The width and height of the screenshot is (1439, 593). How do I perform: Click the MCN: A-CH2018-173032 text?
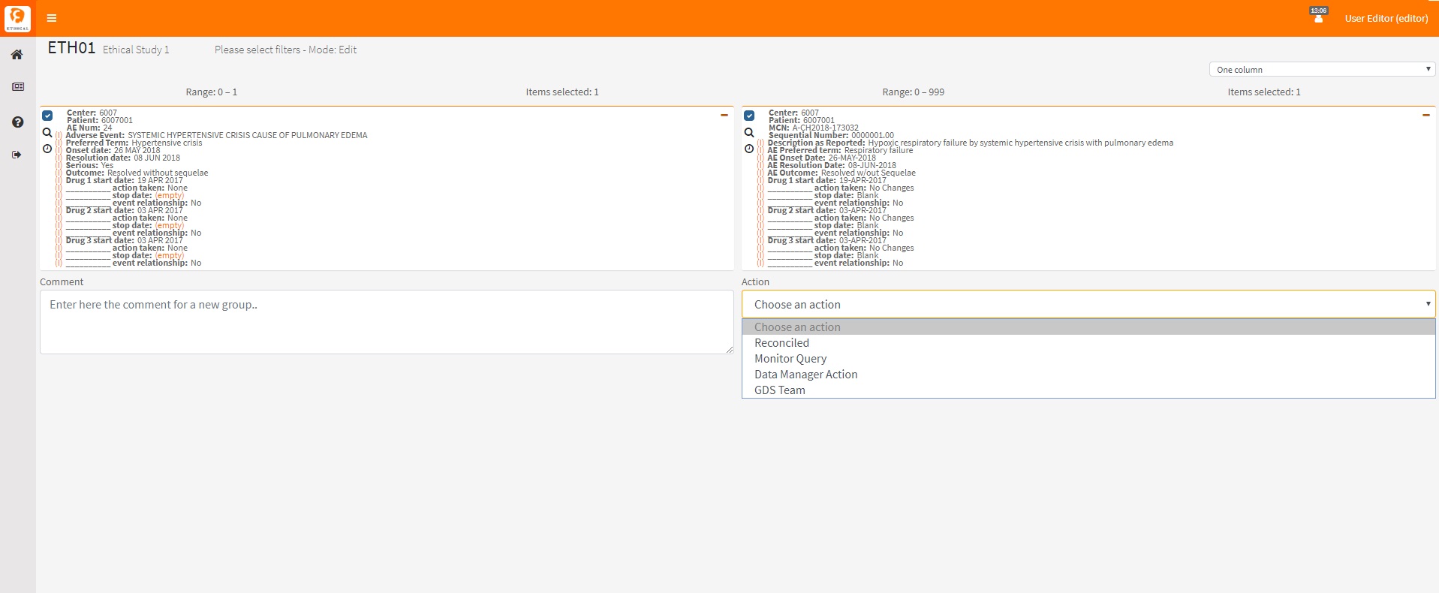coord(814,128)
